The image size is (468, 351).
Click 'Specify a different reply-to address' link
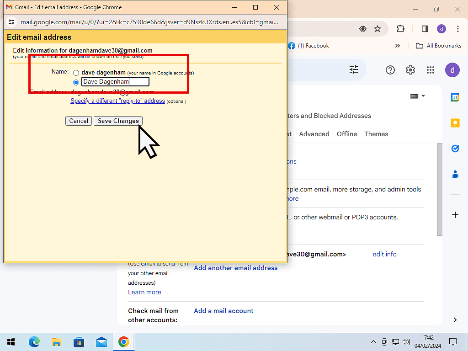(117, 101)
